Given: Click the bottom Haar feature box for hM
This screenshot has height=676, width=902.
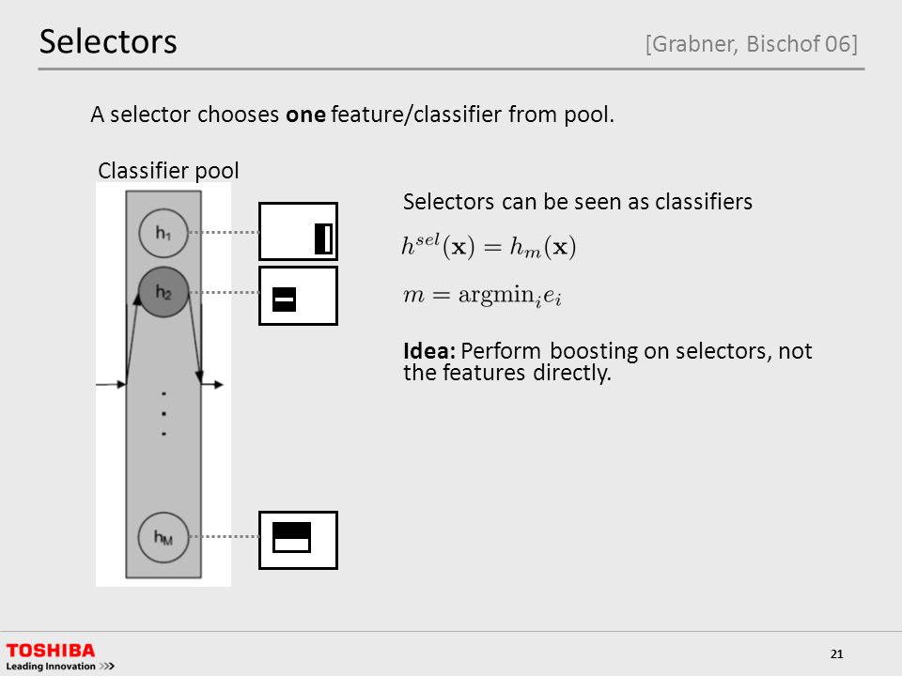Looking at the screenshot, I should click(x=298, y=540).
